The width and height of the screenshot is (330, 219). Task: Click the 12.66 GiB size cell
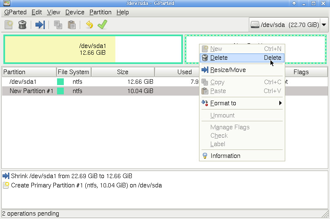pyautogui.click(x=140, y=82)
